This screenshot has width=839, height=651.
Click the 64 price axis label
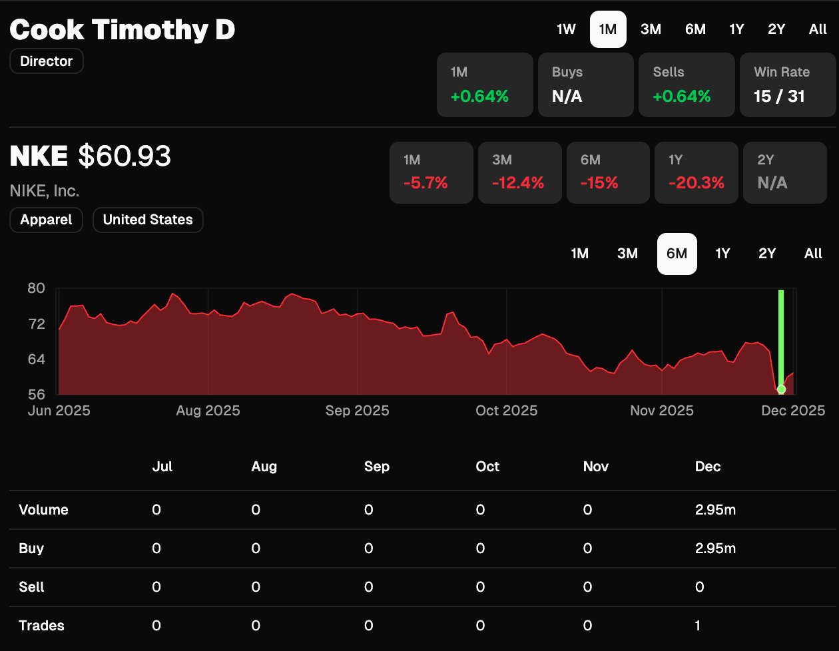[36, 359]
